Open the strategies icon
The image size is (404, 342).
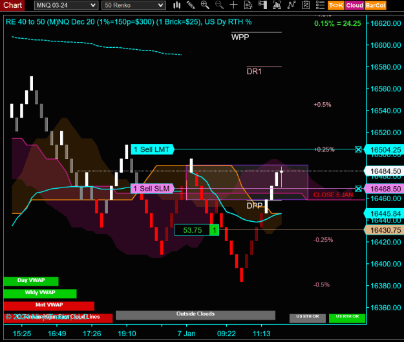306,5
